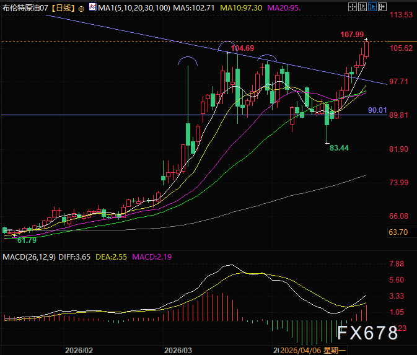Image resolution: width=417 pixels, height=355 pixels.
Task: Open the 布伦特原油07 symbol title
Action: (25, 8)
